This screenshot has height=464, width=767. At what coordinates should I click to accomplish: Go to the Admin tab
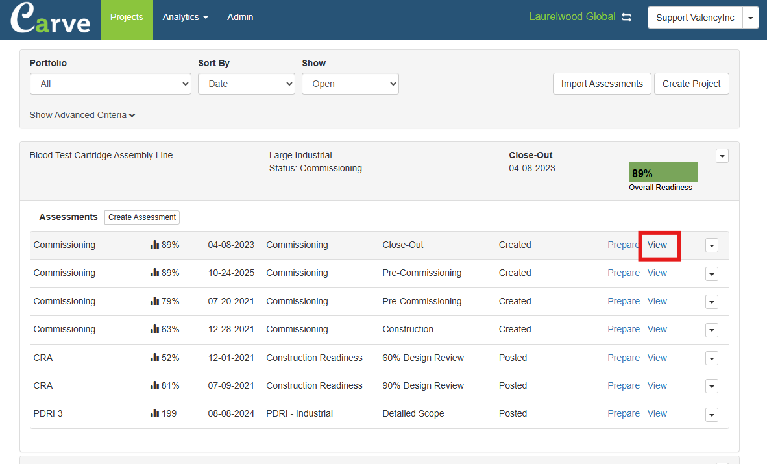[240, 18]
